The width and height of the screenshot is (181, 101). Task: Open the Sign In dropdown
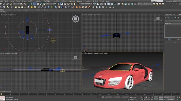(157, 1)
